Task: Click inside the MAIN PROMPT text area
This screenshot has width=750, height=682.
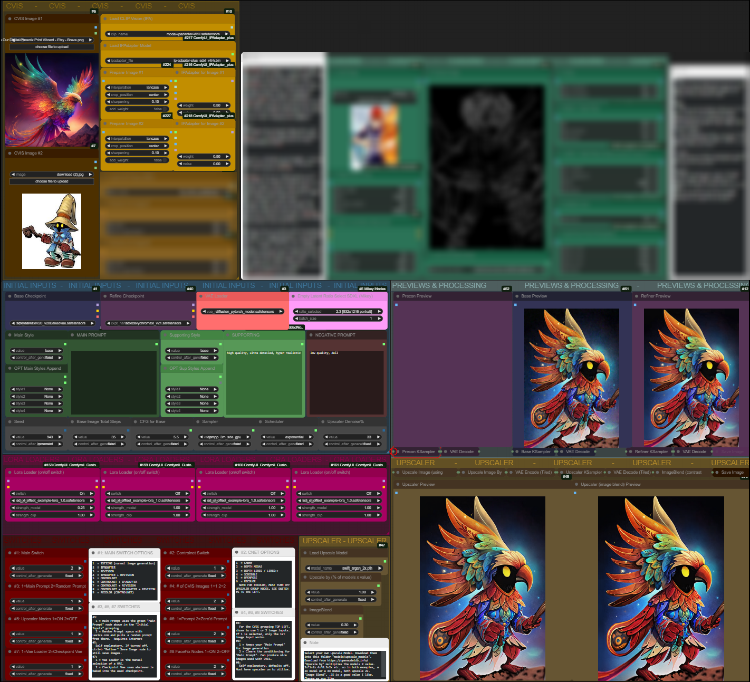Action: pos(113,382)
